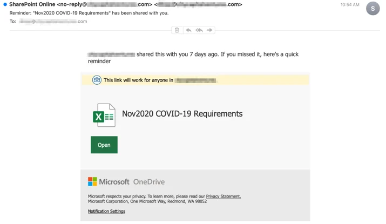The width and height of the screenshot is (386, 224).
Task: Click the email subject line Reminder text
Action: pyautogui.click(x=89, y=13)
